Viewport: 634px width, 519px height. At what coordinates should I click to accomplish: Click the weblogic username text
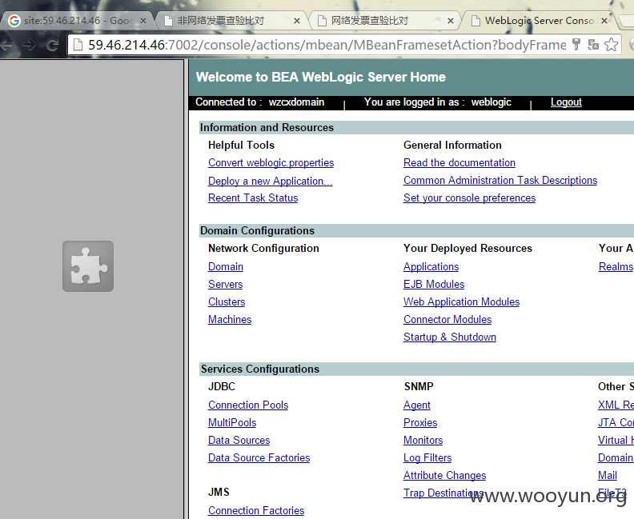[492, 102]
